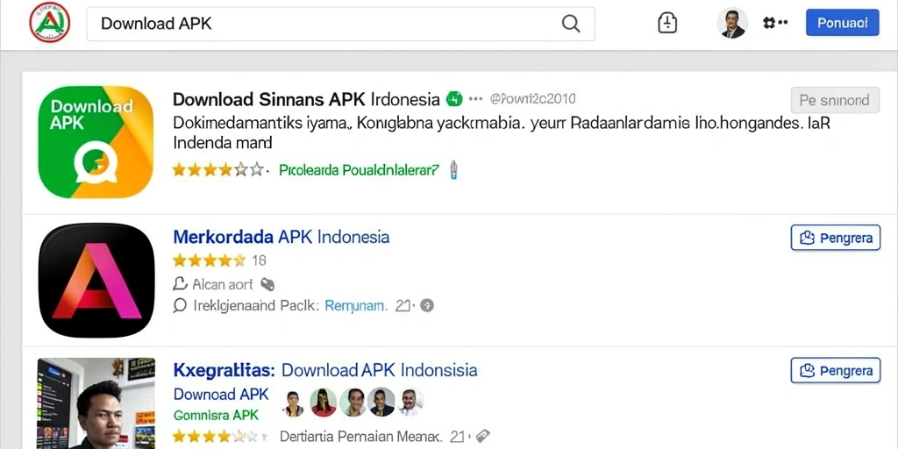Click the Alcan aort text
Screen dimensions: 898x449
pyautogui.click(x=223, y=283)
